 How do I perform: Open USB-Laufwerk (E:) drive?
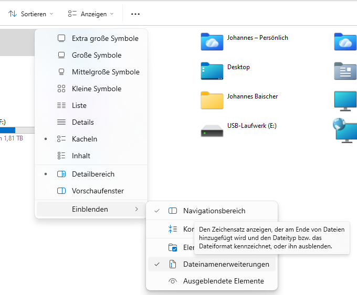point(212,129)
